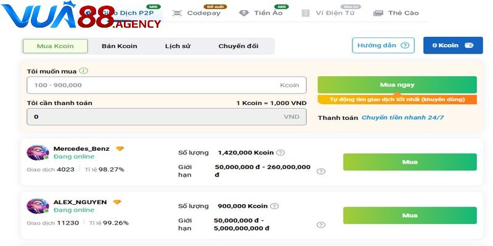The height and width of the screenshot is (246, 493).
Task: Click Mercedes_Benz seller avatar
Action: (38, 153)
